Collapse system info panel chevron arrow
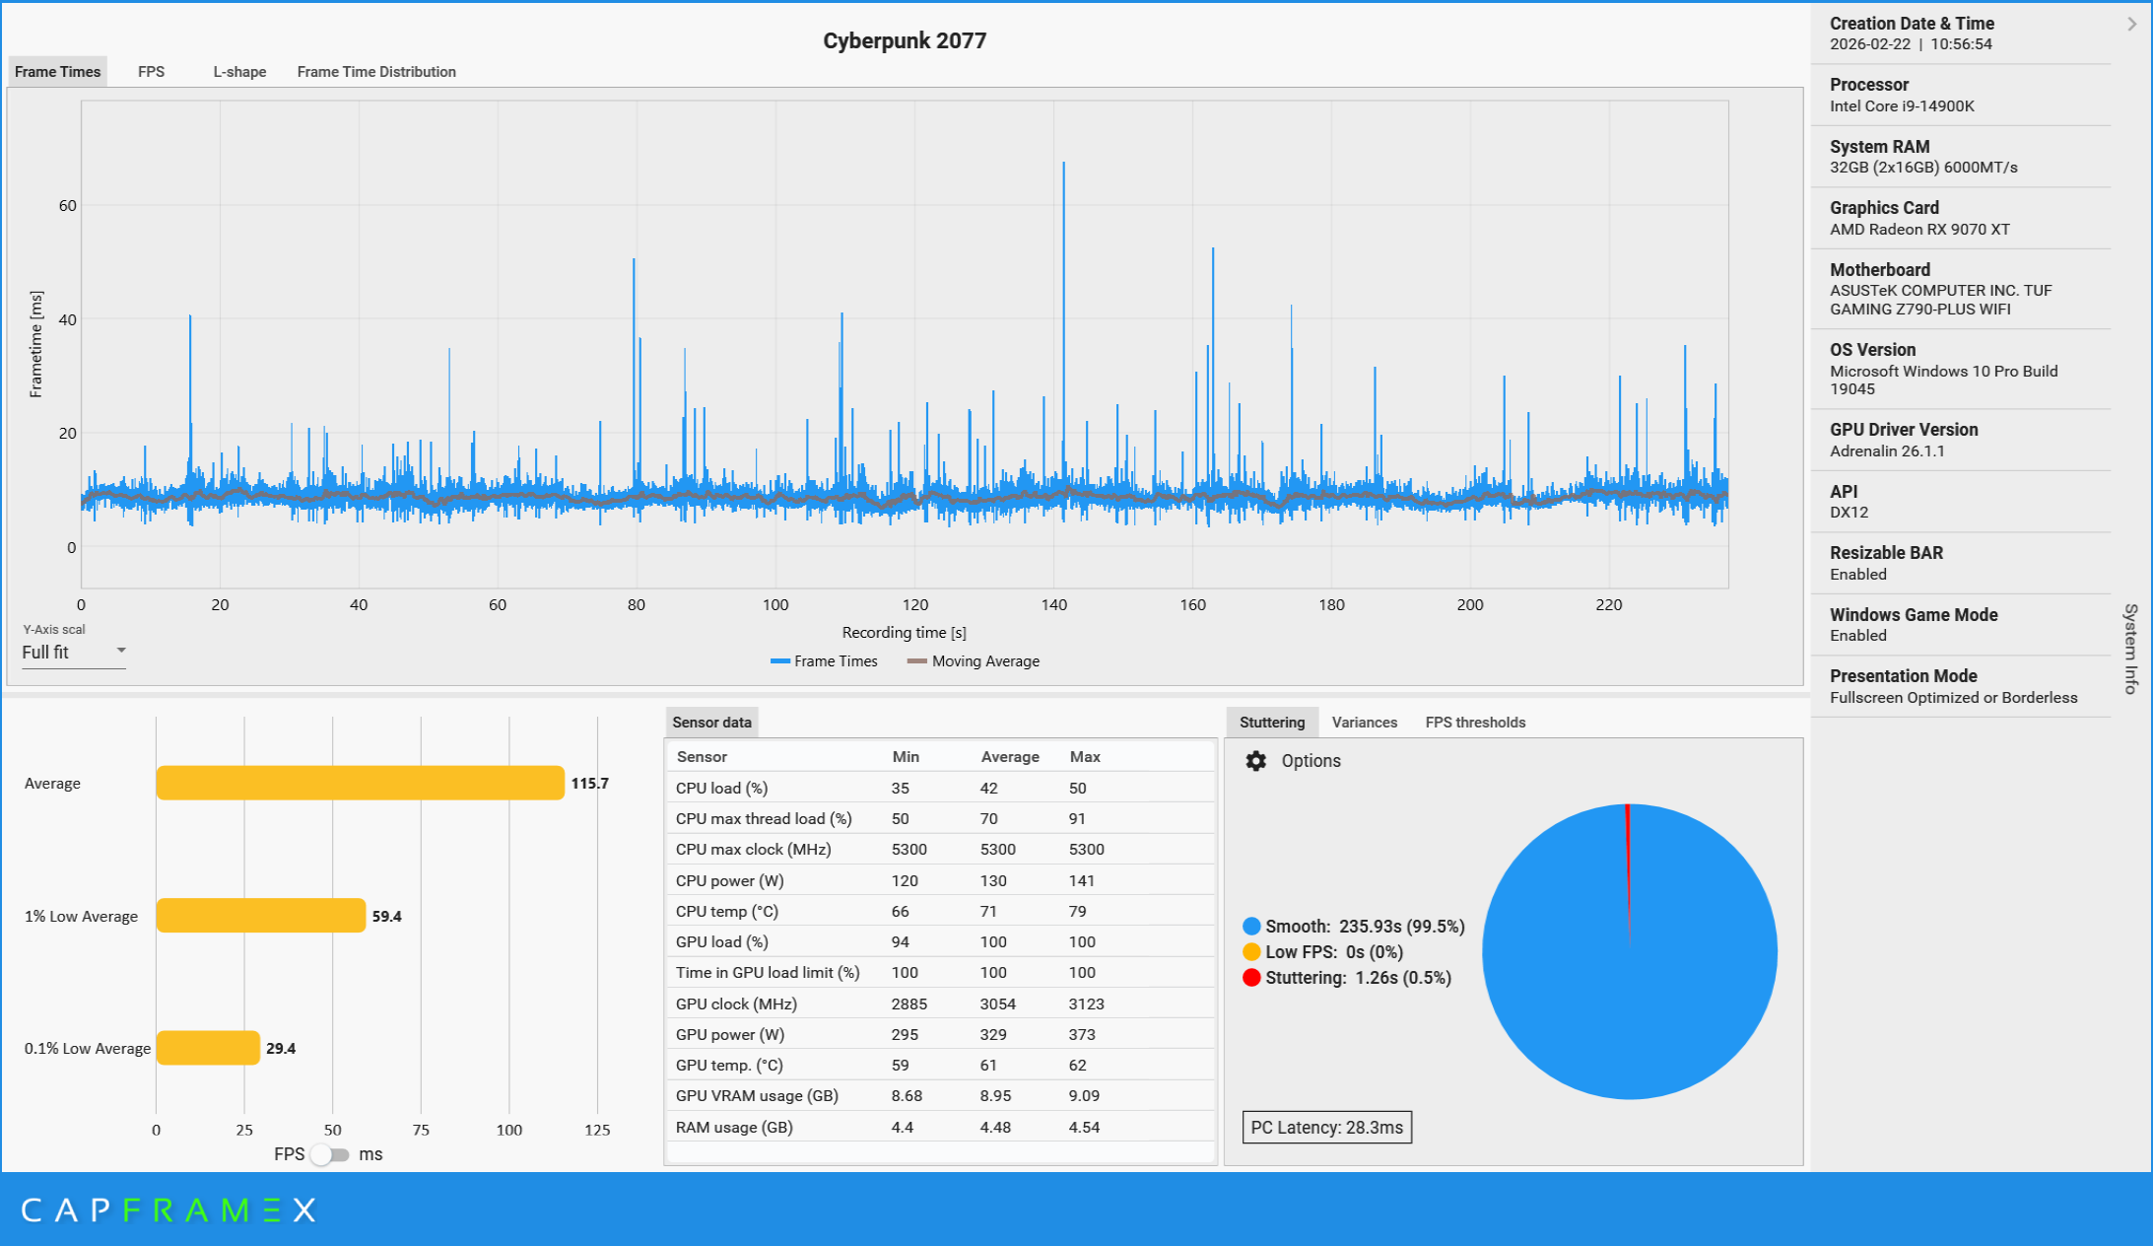 (x=2131, y=24)
